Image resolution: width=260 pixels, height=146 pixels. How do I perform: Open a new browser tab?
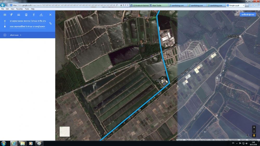pos(247,5)
